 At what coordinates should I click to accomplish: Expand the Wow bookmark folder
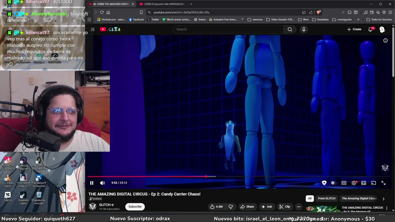click(303, 19)
